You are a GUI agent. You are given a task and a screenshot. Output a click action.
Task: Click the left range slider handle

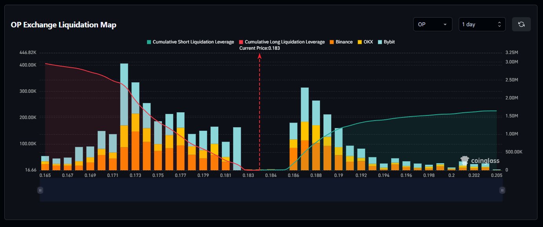[x=40, y=190]
